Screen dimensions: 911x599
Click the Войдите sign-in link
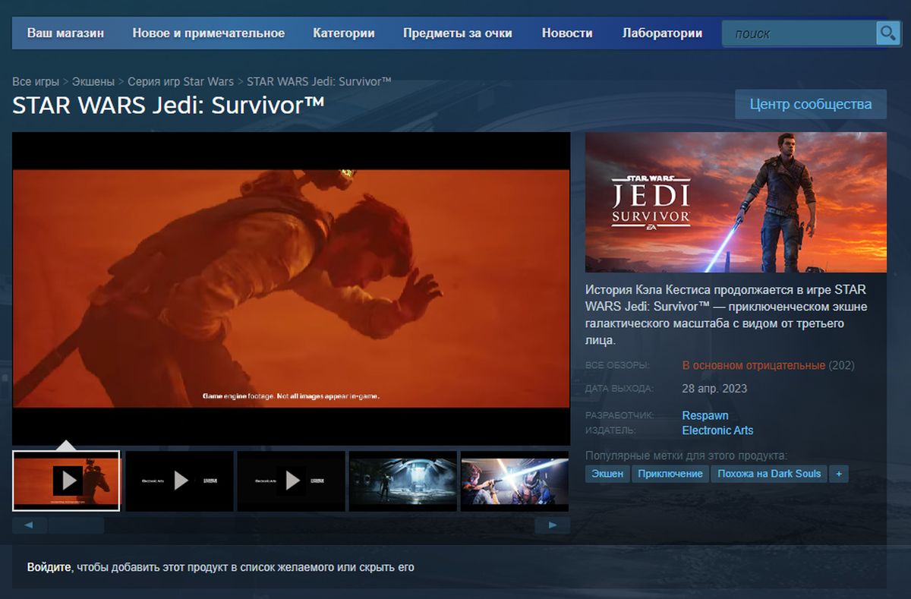point(49,567)
